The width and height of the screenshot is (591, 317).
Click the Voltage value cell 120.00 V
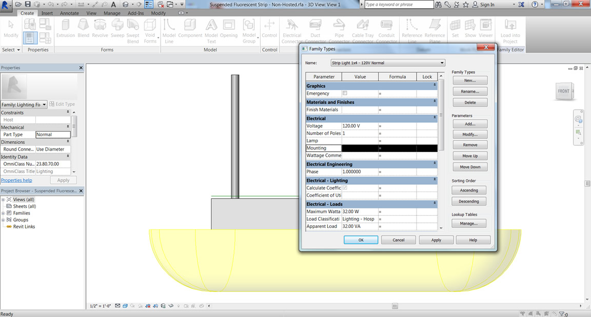tap(360, 126)
